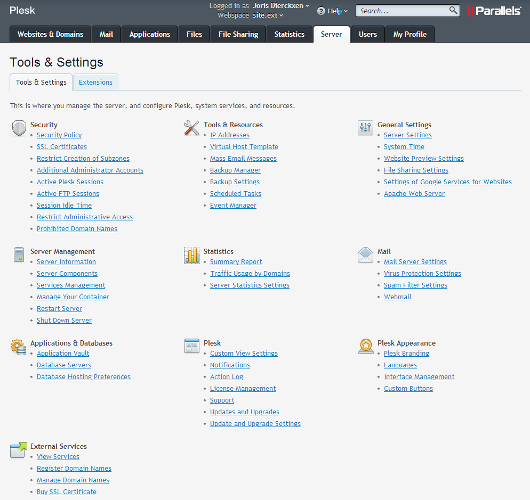Click the Security shield icon

[x=19, y=128]
